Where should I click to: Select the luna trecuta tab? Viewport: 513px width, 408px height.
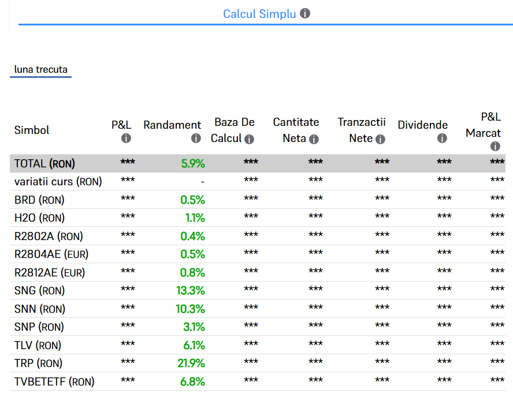click(x=40, y=70)
